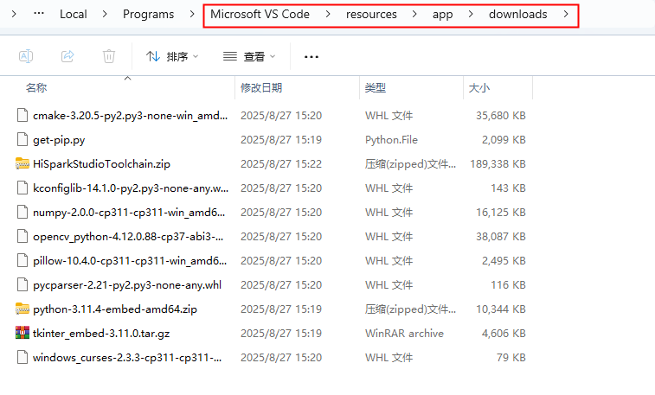Click the Rename icon in toolbar
The height and width of the screenshot is (395, 655).
pyautogui.click(x=26, y=56)
